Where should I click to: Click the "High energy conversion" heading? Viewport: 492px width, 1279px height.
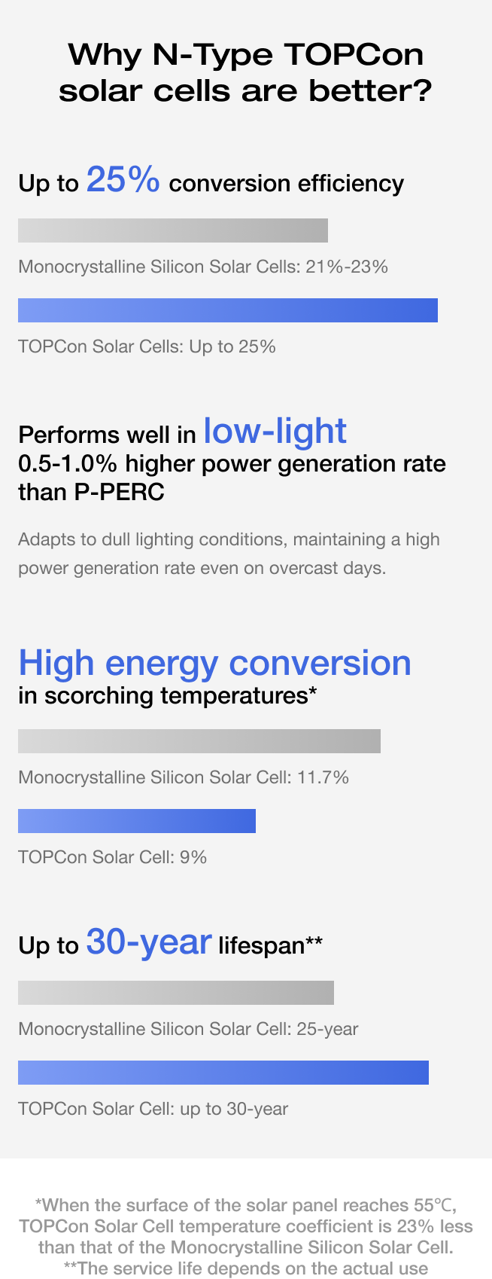click(214, 663)
